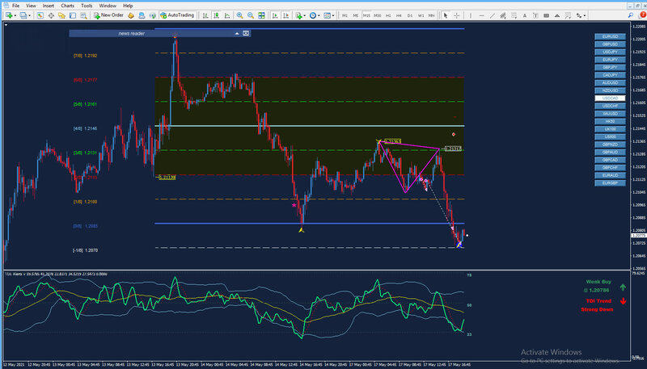Switch timeframe to M1
Viewport: 647px width, 369px height.
[345, 15]
